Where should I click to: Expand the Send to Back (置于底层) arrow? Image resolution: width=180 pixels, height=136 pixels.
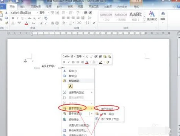coord(92,114)
